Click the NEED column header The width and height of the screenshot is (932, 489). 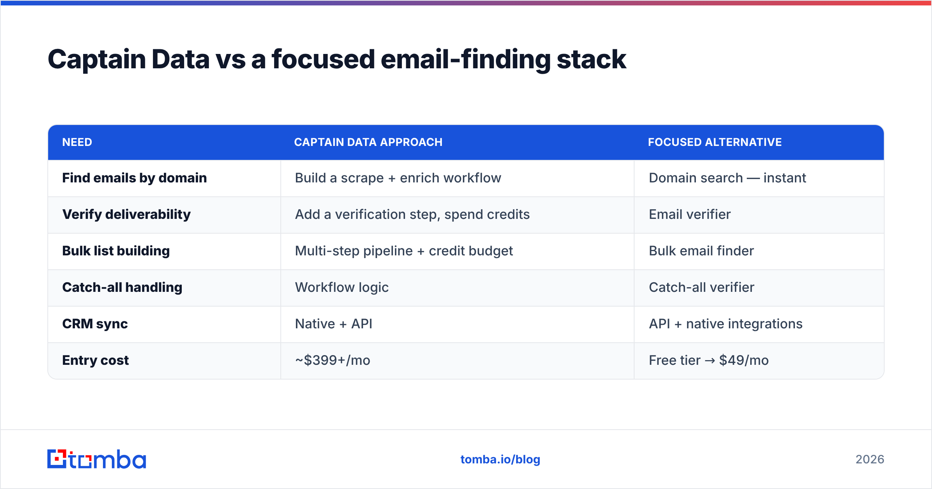point(77,142)
